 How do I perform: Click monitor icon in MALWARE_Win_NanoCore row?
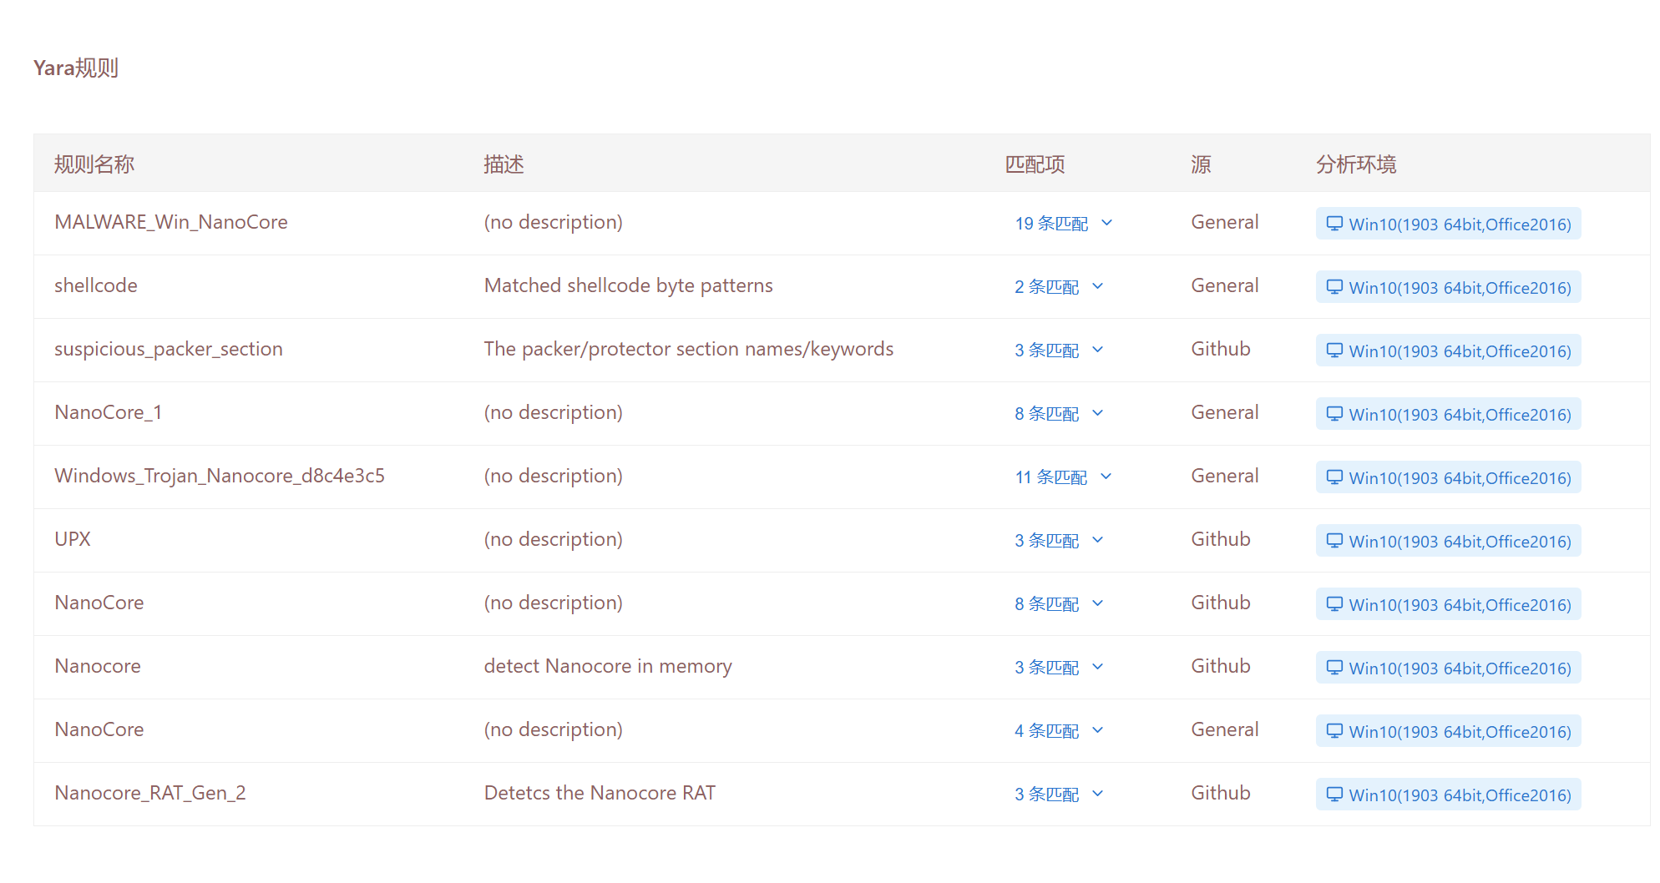(x=1334, y=224)
